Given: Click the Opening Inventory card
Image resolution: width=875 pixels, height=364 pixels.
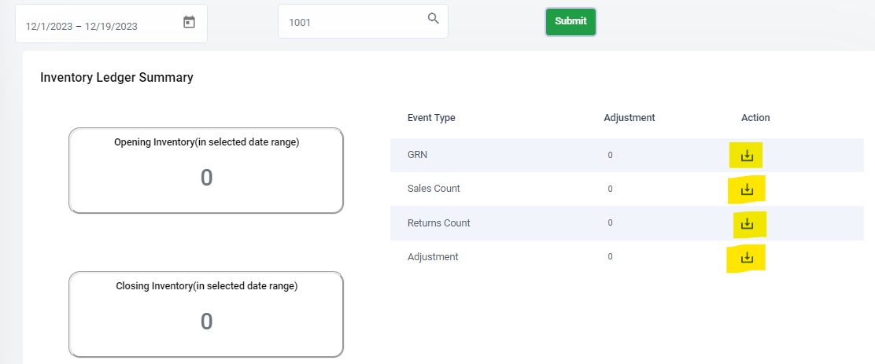Looking at the screenshot, I should [206, 171].
